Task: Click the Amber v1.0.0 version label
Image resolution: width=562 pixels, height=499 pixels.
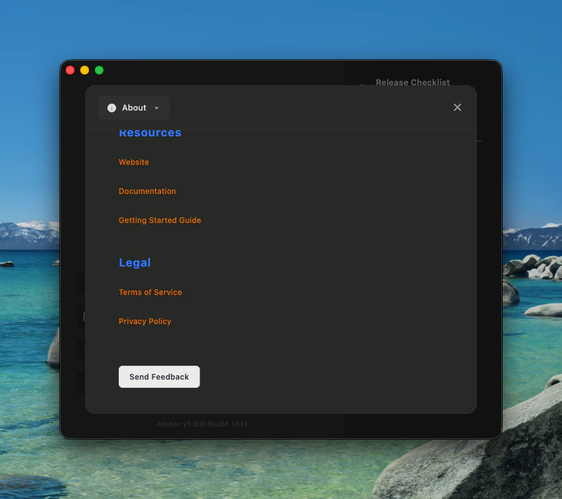Action: click(x=201, y=424)
